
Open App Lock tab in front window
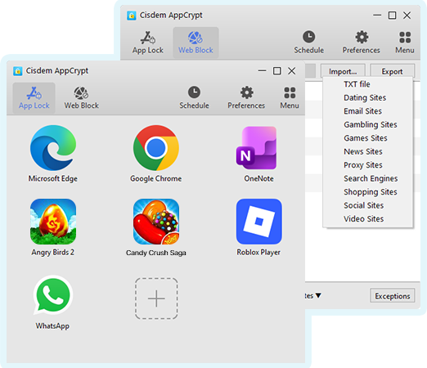pos(34,98)
